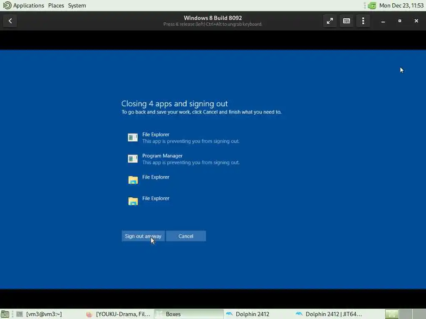
Task: Click the Program Manager label
Action: (162, 156)
